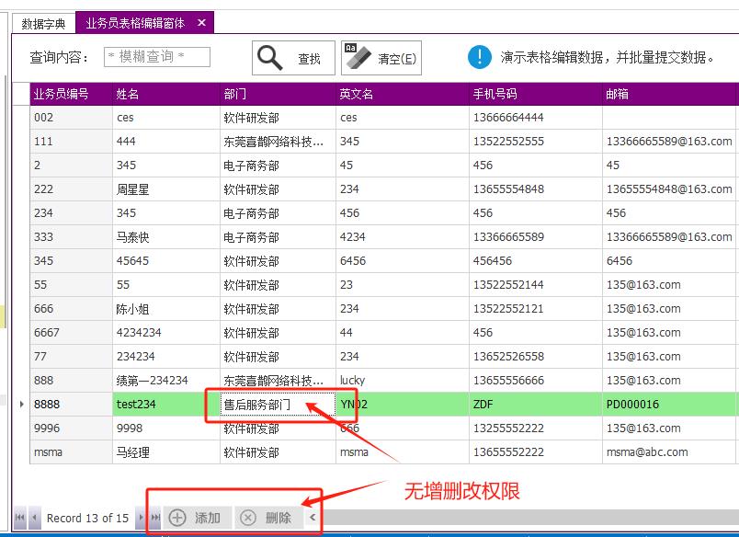Close the 业务员表格编辑窗体 tab via its × icon
The image size is (739, 537).
point(201,20)
